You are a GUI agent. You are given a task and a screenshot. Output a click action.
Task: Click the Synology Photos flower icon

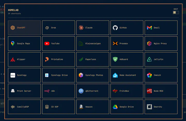81,75
